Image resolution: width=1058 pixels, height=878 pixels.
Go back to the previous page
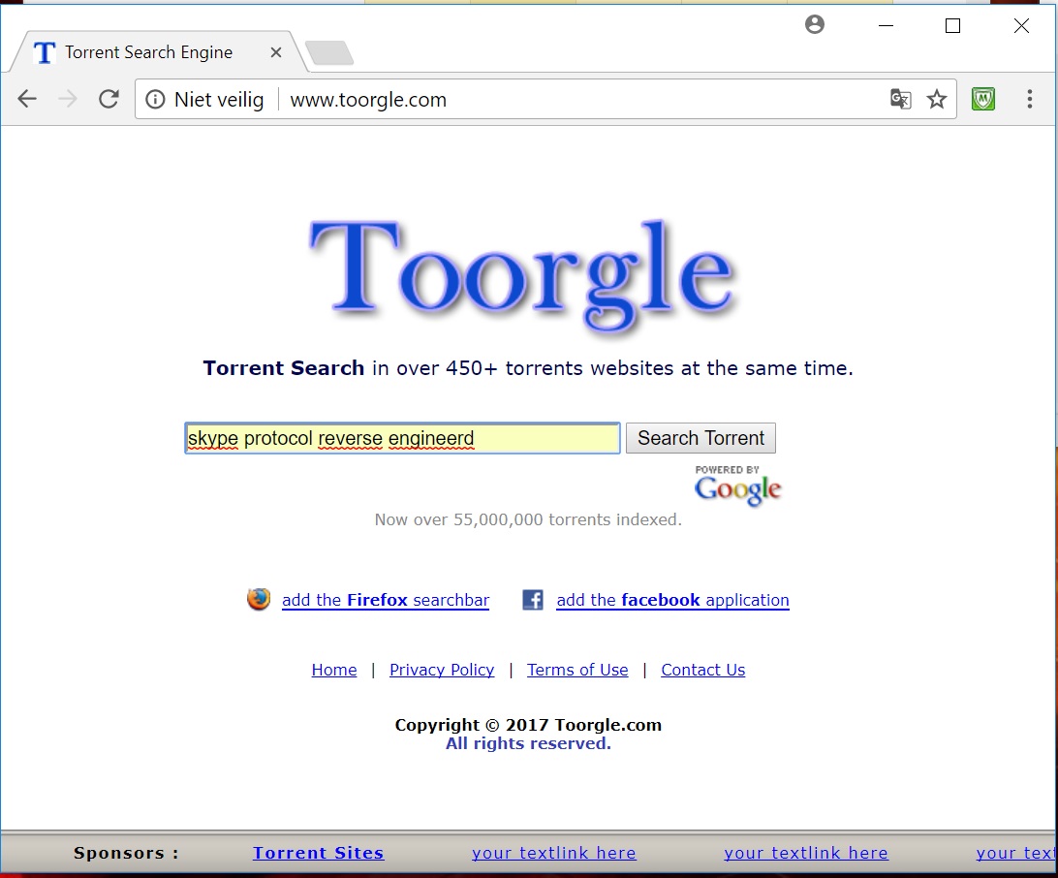pyautogui.click(x=27, y=99)
